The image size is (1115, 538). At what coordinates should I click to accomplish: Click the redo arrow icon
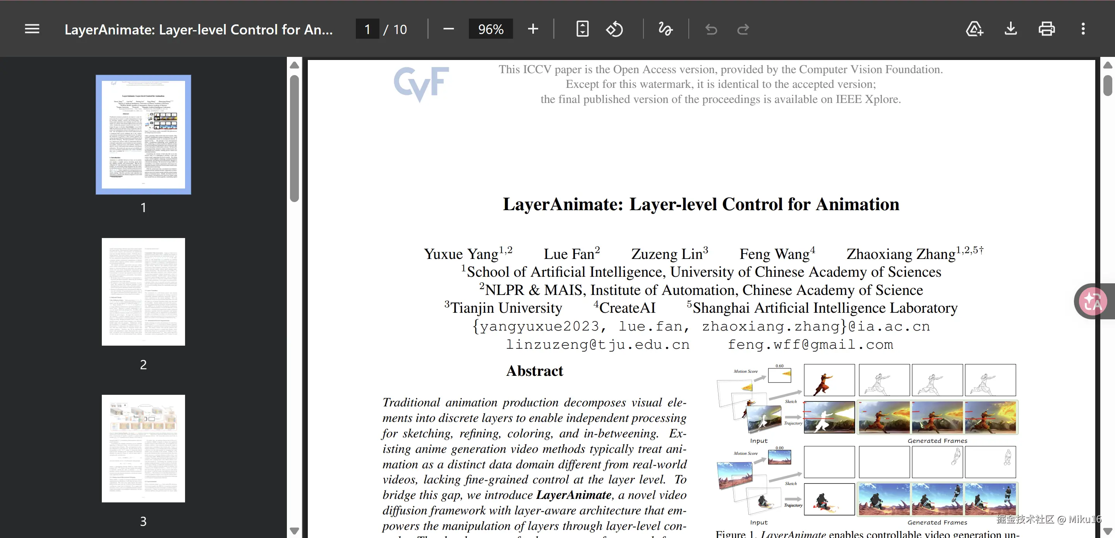point(743,29)
